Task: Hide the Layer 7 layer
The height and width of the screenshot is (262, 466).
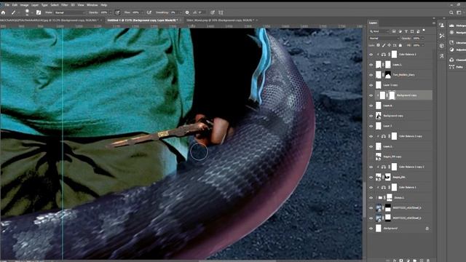Action: click(371, 126)
